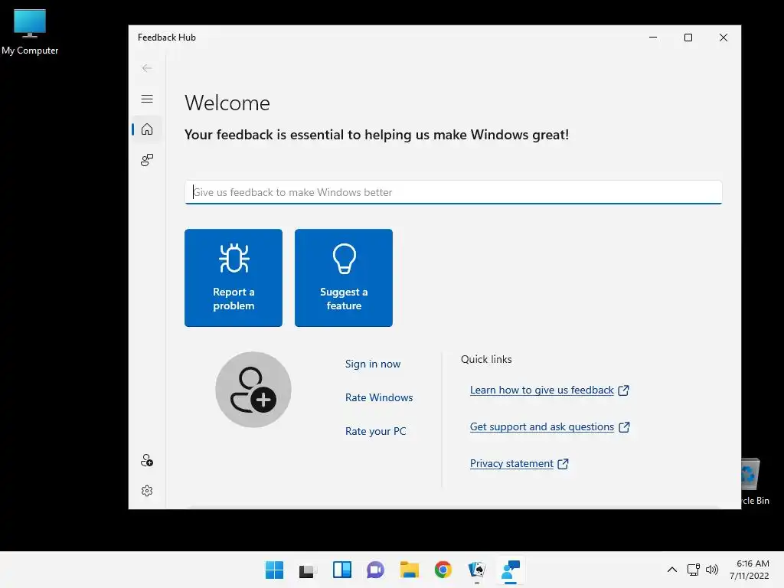The width and height of the screenshot is (784, 588).
Task: Close the Feedback Hub window
Action: tap(723, 38)
